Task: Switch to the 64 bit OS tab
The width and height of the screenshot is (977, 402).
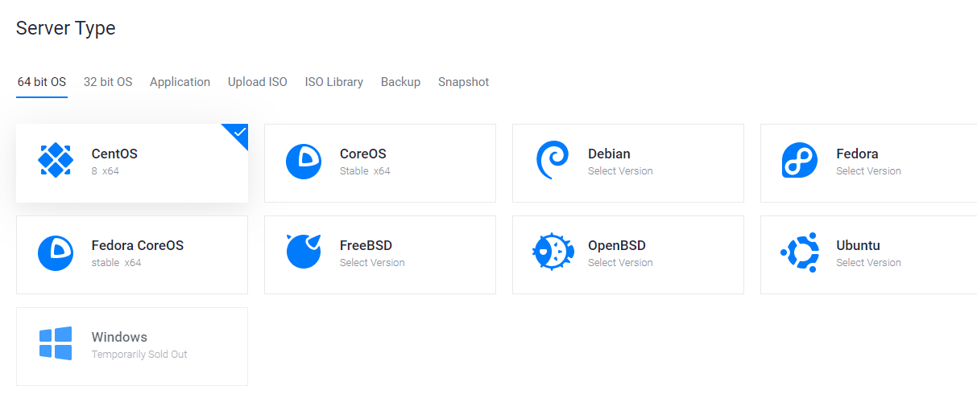Action: 42,82
